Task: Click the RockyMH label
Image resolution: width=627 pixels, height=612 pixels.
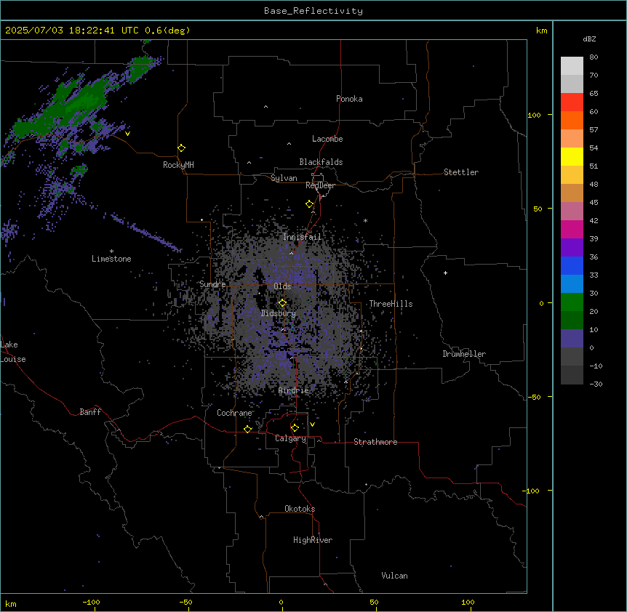Action: (x=178, y=165)
